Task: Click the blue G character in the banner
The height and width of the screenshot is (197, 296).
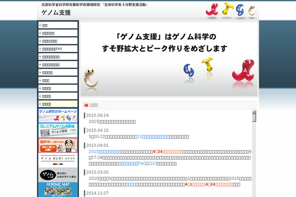Action: (x=189, y=70)
